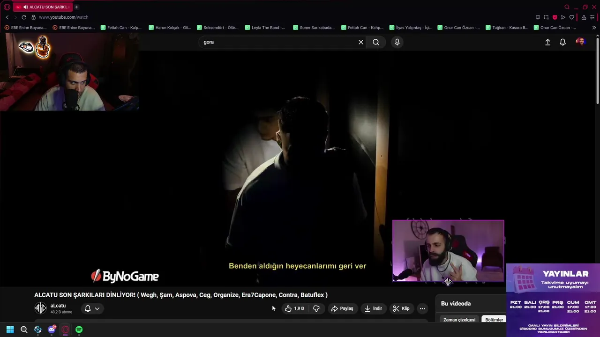Expand the subscription notification bell dropdown
This screenshot has height=337, width=600.
pos(92,308)
